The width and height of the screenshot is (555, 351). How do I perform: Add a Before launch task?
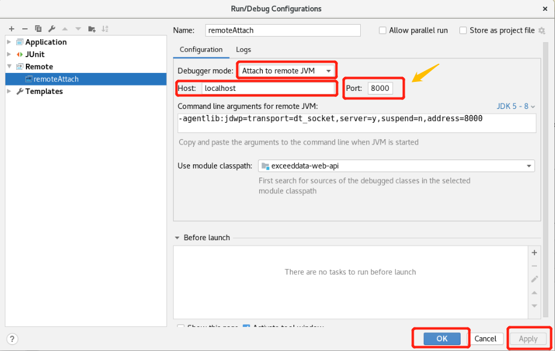[x=535, y=252]
